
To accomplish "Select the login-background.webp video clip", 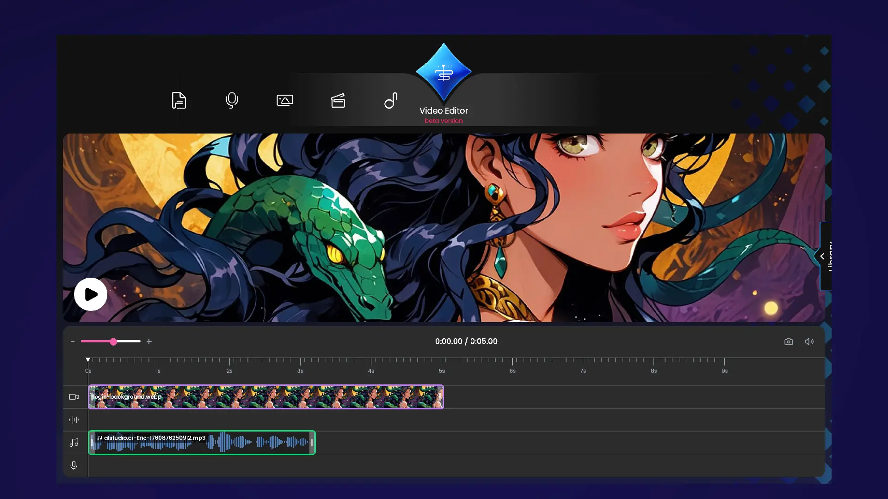I will pyautogui.click(x=266, y=397).
